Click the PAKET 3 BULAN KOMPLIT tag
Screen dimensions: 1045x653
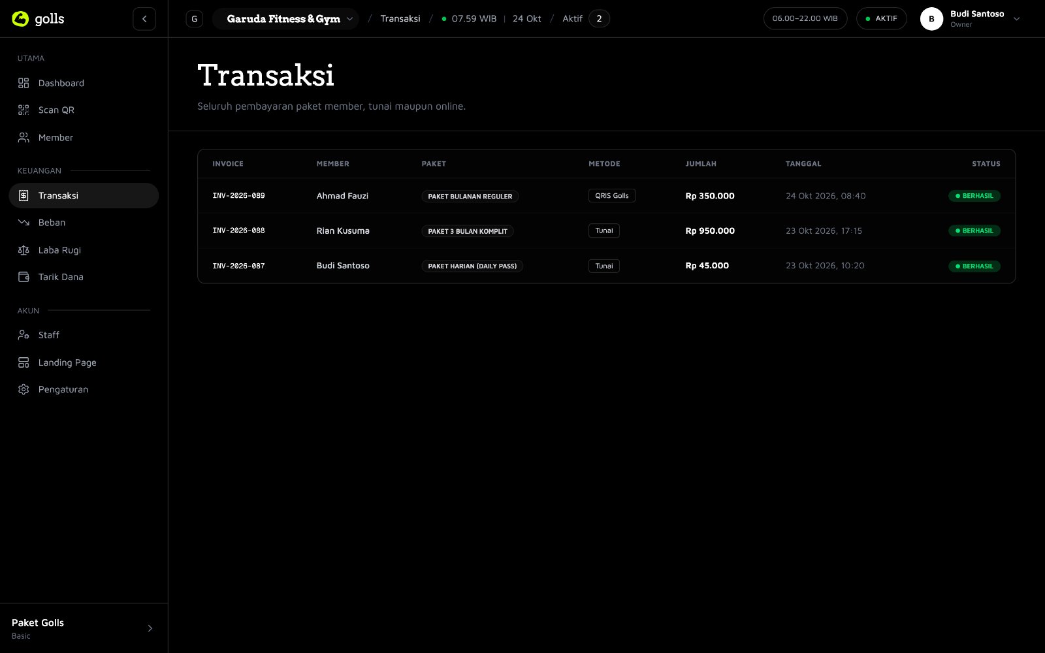(x=468, y=231)
